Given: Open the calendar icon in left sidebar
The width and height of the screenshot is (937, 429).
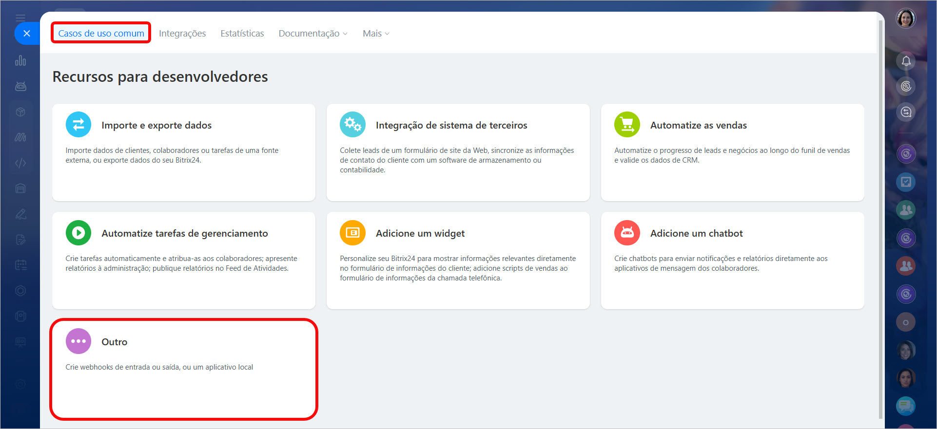Looking at the screenshot, I should coord(20,265).
